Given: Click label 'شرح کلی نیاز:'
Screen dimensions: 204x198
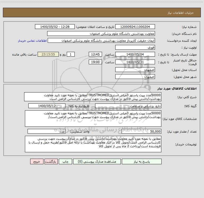Looking at the screenshot, I should click(x=187, y=97).
